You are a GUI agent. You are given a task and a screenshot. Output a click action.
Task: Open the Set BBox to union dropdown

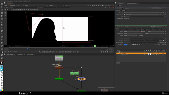(126, 19)
